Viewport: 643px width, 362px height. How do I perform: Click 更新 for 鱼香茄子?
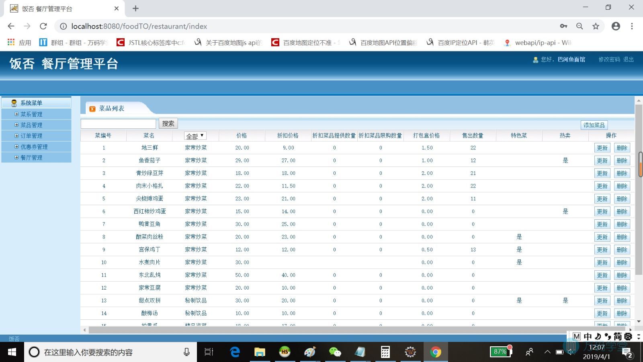click(602, 161)
